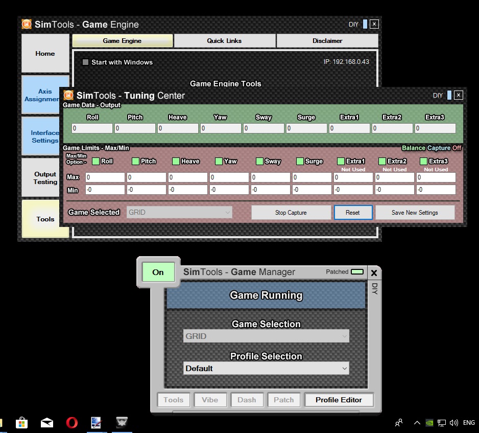
Task: Open the Mail app from the taskbar
Action: tap(47, 423)
